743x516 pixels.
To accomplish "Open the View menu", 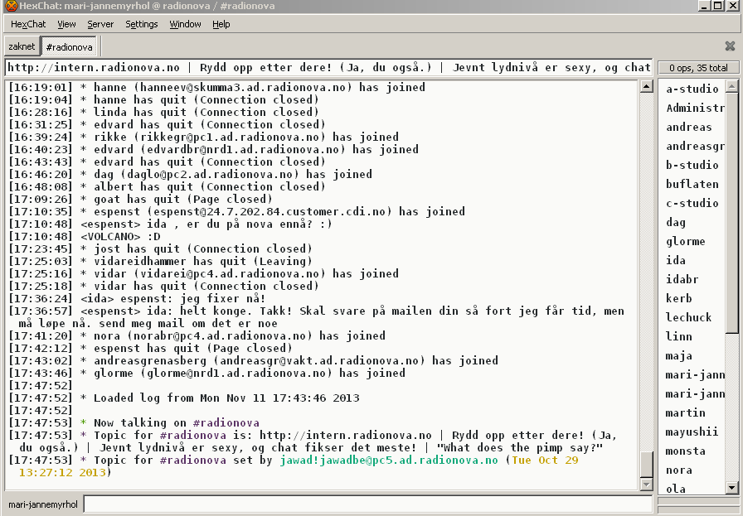I will tap(66, 24).
